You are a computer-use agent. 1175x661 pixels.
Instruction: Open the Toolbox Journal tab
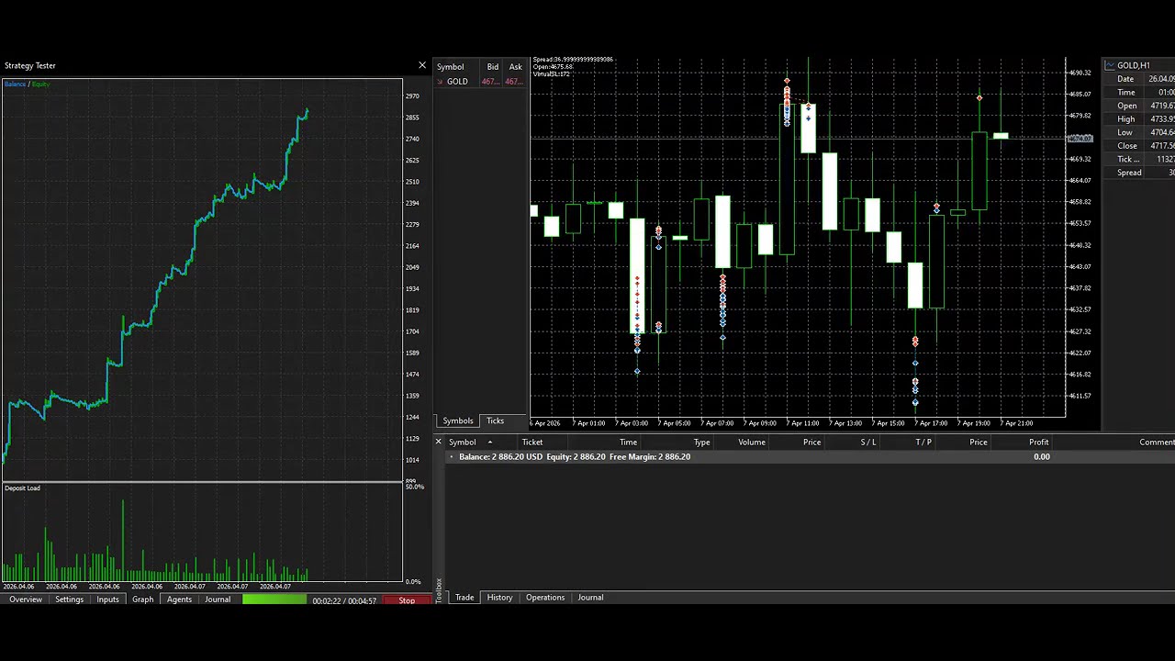[590, 597]
